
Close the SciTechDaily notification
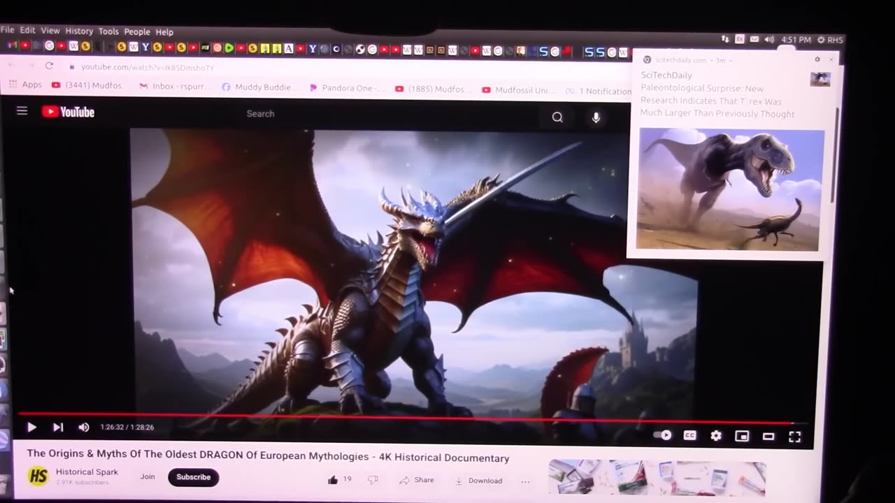coord(831,59)
